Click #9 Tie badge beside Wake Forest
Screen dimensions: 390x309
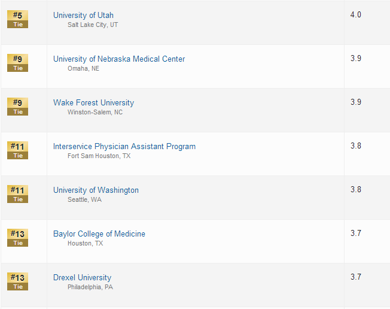pyautogui.click(x=18, y=107)
